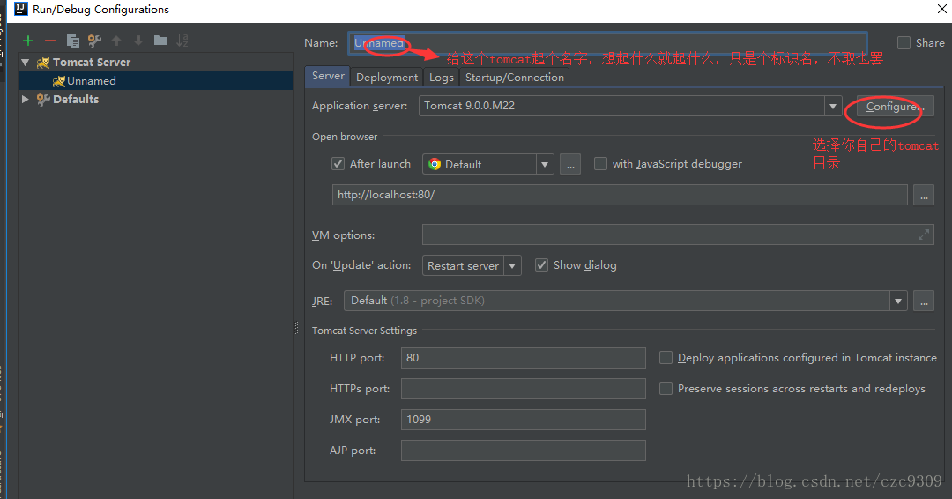Enable with JavaScript debugger
The height and width of the screenshot is (499, 952).
[600, 163]
